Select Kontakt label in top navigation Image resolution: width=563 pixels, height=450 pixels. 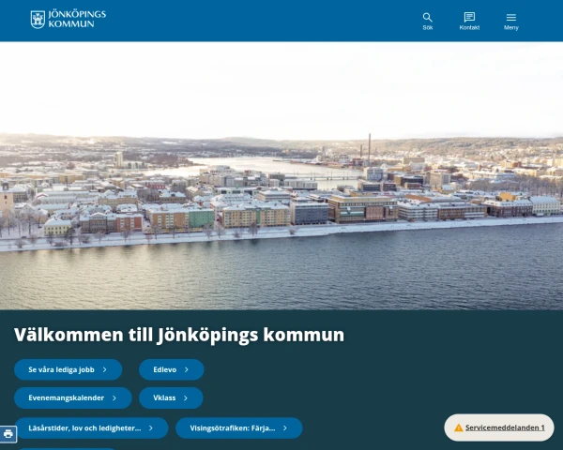pyautogui.click(x=469, y=28)
